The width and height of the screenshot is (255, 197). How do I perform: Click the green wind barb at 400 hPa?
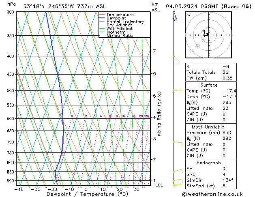(x=177, y=60)
